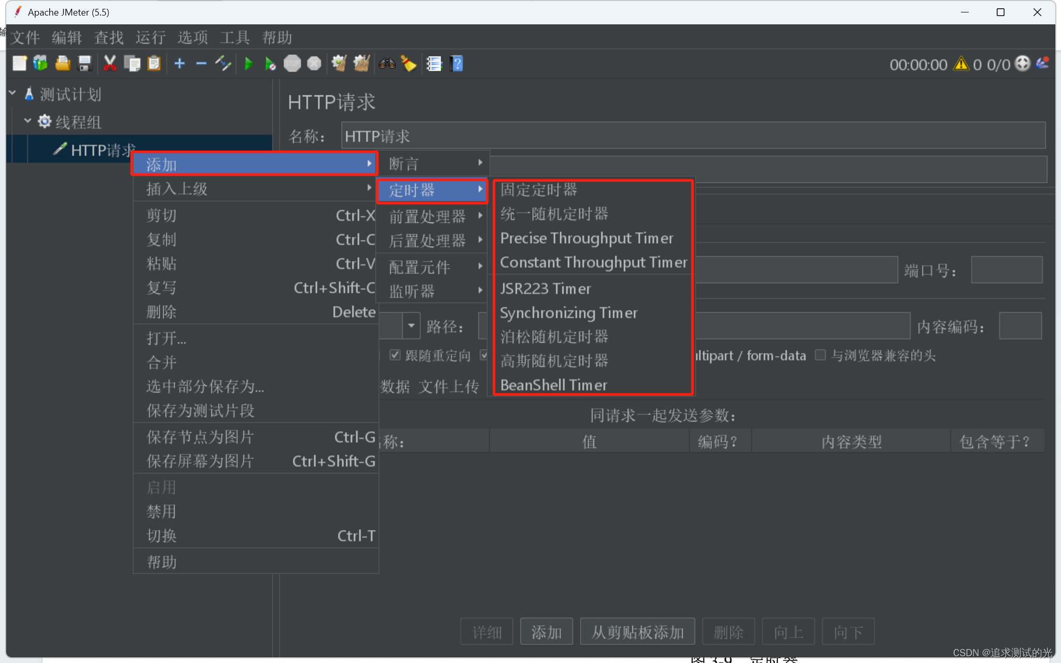
Task: Click the 内容类型 column header
Action: pos(851,441)
